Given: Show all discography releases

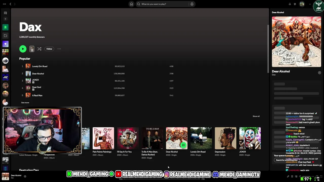Looking at the screenshot, I should [256, 116].
